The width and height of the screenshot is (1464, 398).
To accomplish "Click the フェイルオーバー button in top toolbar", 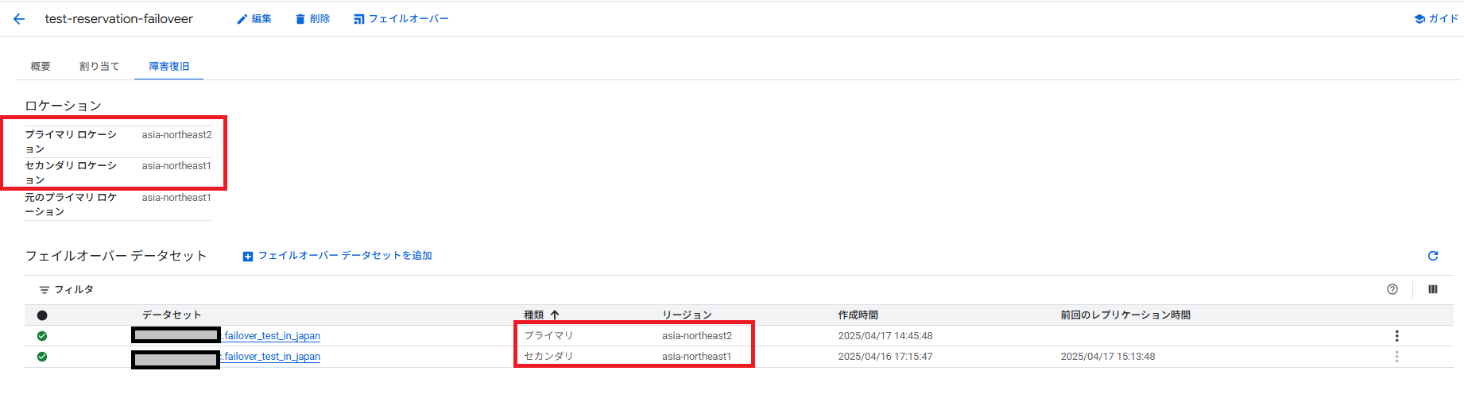I will (x=401, y=19).
